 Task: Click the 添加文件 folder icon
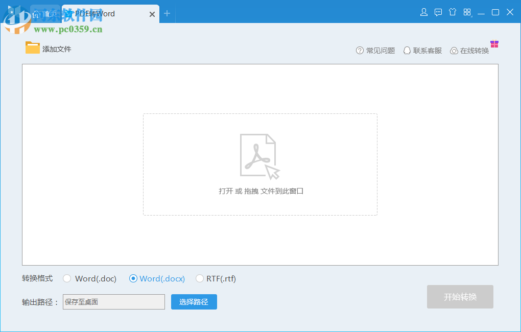pyautogui.click(x=32, y=48)
